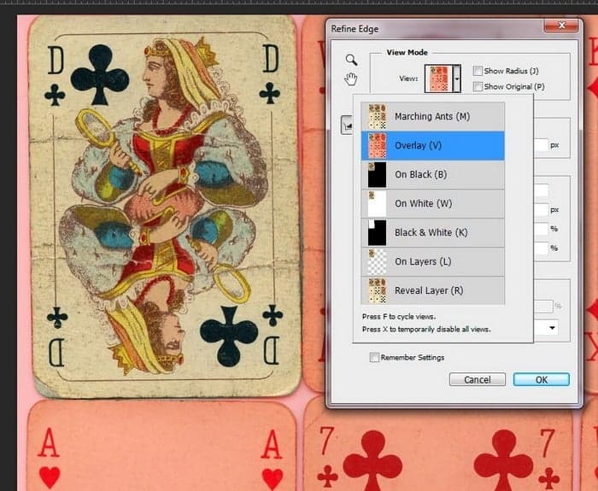Viewport: 598px width, 491px height.
Task: Close the Refine Edge dialog
Action: click(561, 25)
